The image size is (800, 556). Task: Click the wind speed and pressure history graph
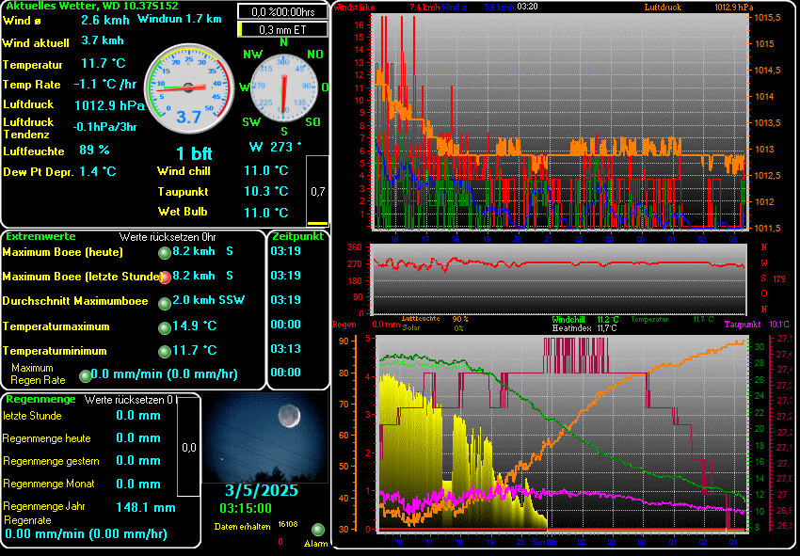(x=560, y=121)
